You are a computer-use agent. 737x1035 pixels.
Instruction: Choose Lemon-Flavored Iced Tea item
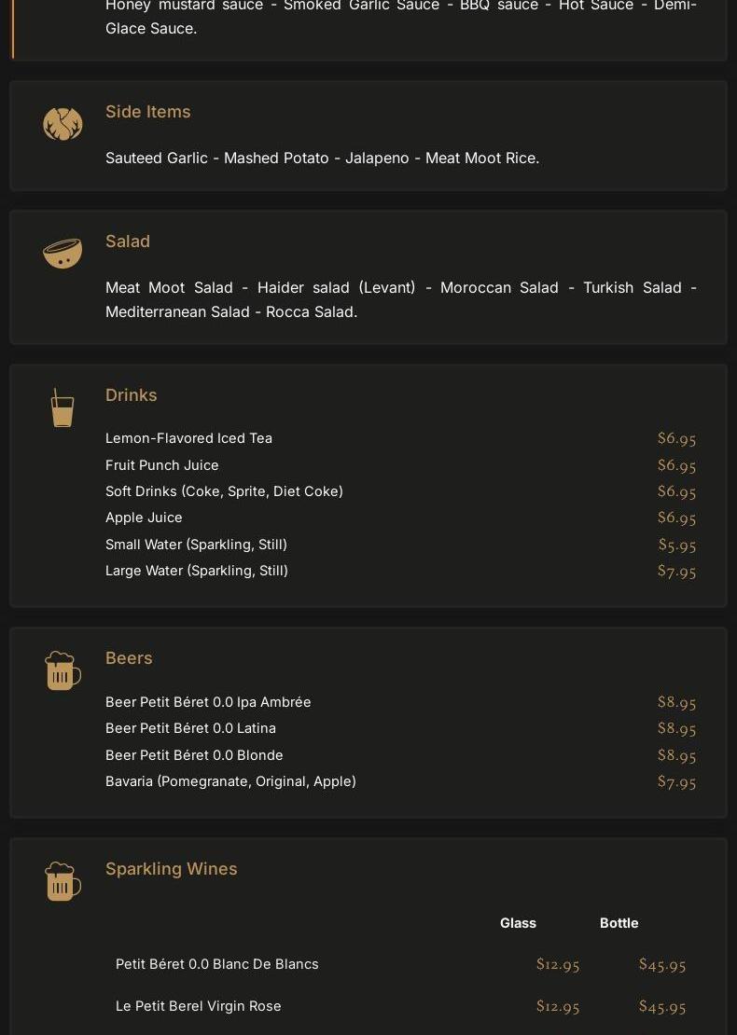click(401, 438)
